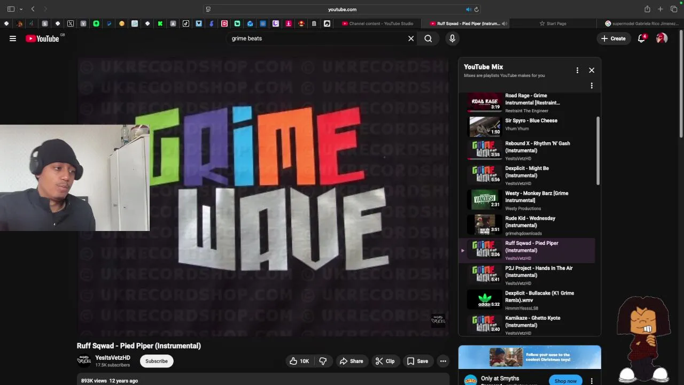
Task: Save the video to a playlist
Action: (x=417, y=361)
